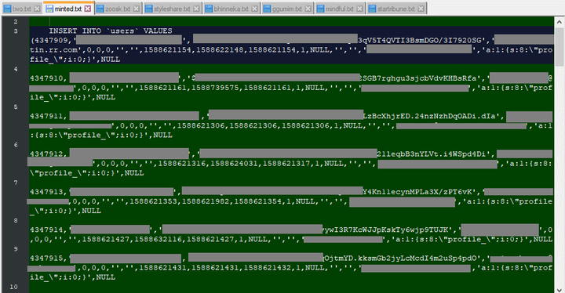The width and height of the screenshot is (565, 293).
Task: Click the record ID 4347911
Action: click(46, 116)
